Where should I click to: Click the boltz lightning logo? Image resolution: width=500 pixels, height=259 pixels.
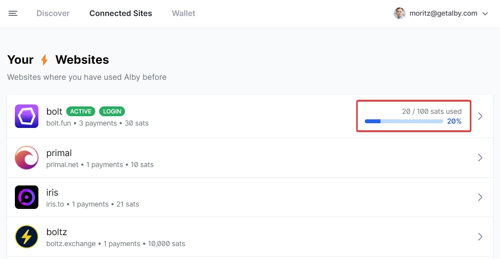pyautogui.click(x=27, y=237)
